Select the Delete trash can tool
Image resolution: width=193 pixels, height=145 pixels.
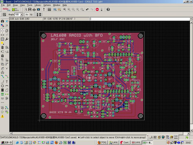point(2,48)
